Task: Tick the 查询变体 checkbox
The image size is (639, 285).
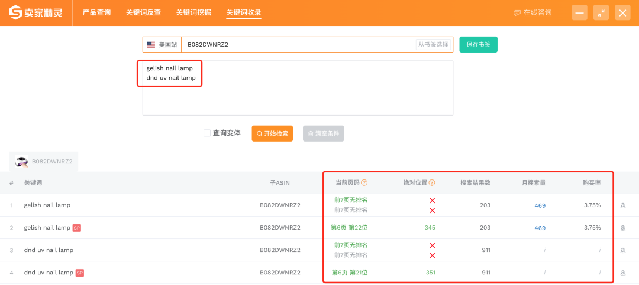Action: 207,133
